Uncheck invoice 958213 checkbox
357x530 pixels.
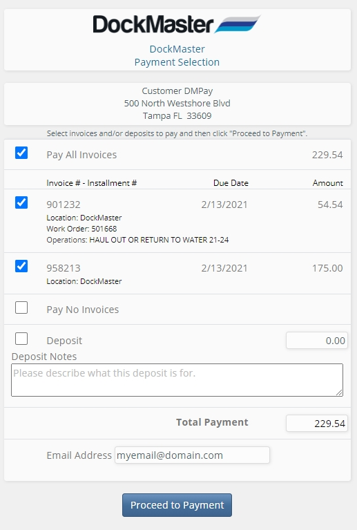(x=21, y=266)
